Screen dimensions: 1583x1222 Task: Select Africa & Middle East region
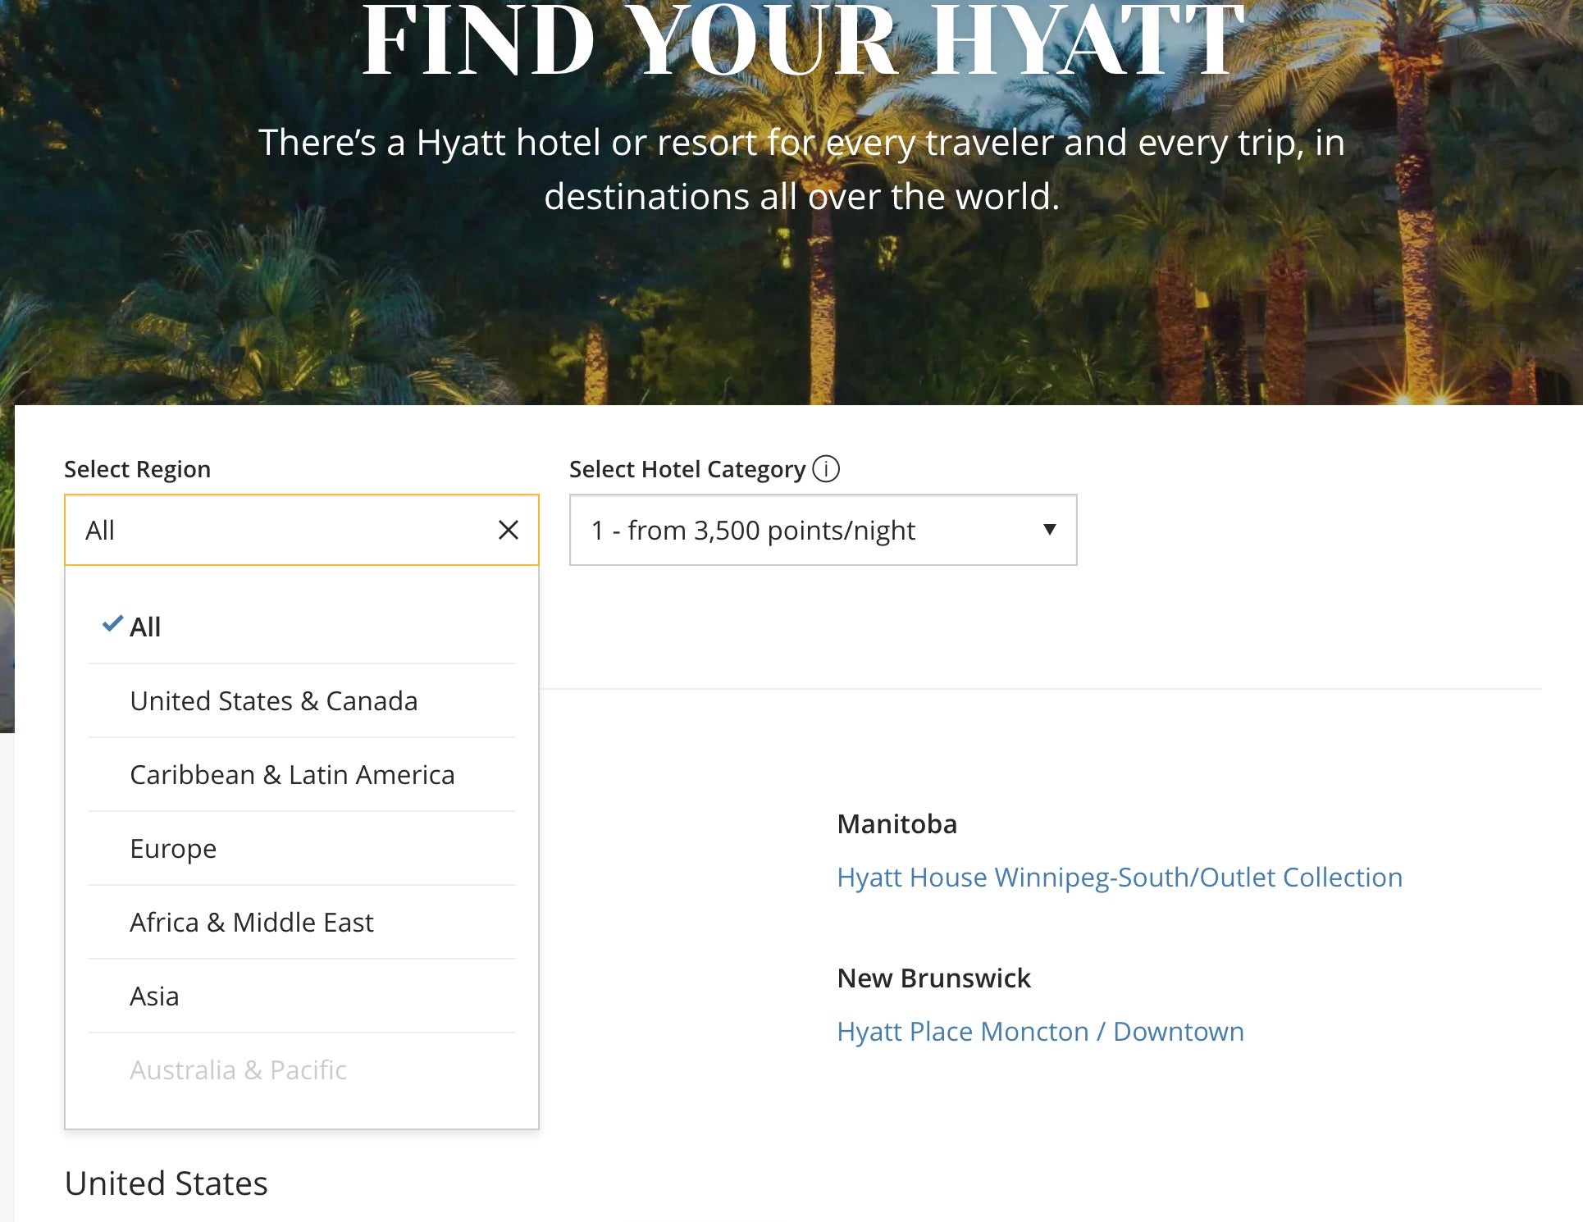302,923
